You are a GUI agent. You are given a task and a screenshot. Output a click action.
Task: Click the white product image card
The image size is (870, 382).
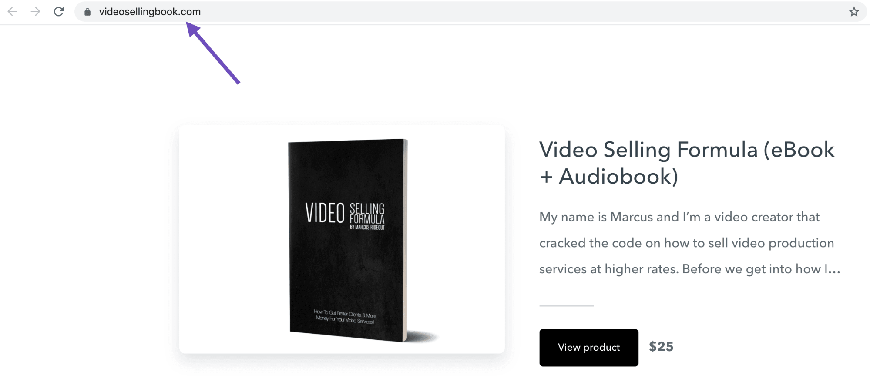click(x=342, y=239)
